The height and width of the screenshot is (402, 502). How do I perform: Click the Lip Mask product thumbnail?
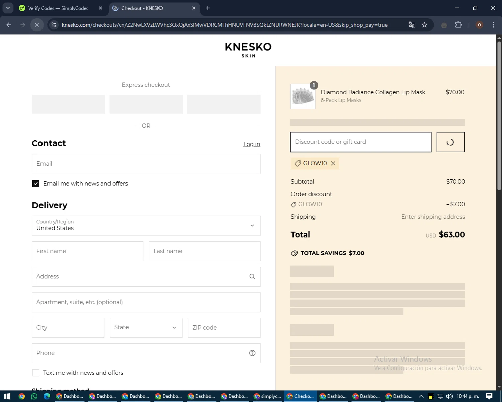tap(303, 96)
